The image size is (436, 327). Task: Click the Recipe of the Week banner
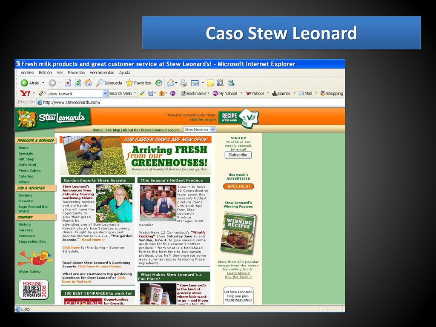[x=238, y=118]
